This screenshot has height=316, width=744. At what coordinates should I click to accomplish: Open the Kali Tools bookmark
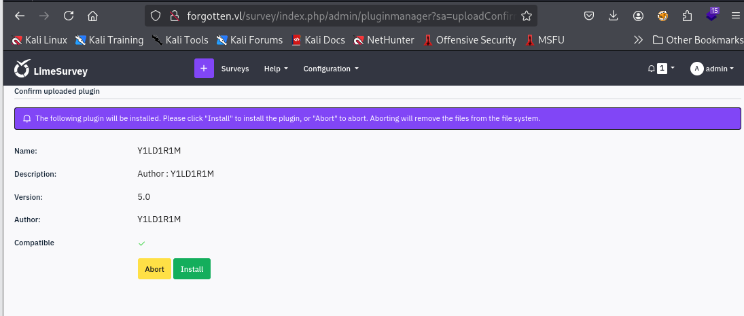pyautogui.click(x=180, y=40)
